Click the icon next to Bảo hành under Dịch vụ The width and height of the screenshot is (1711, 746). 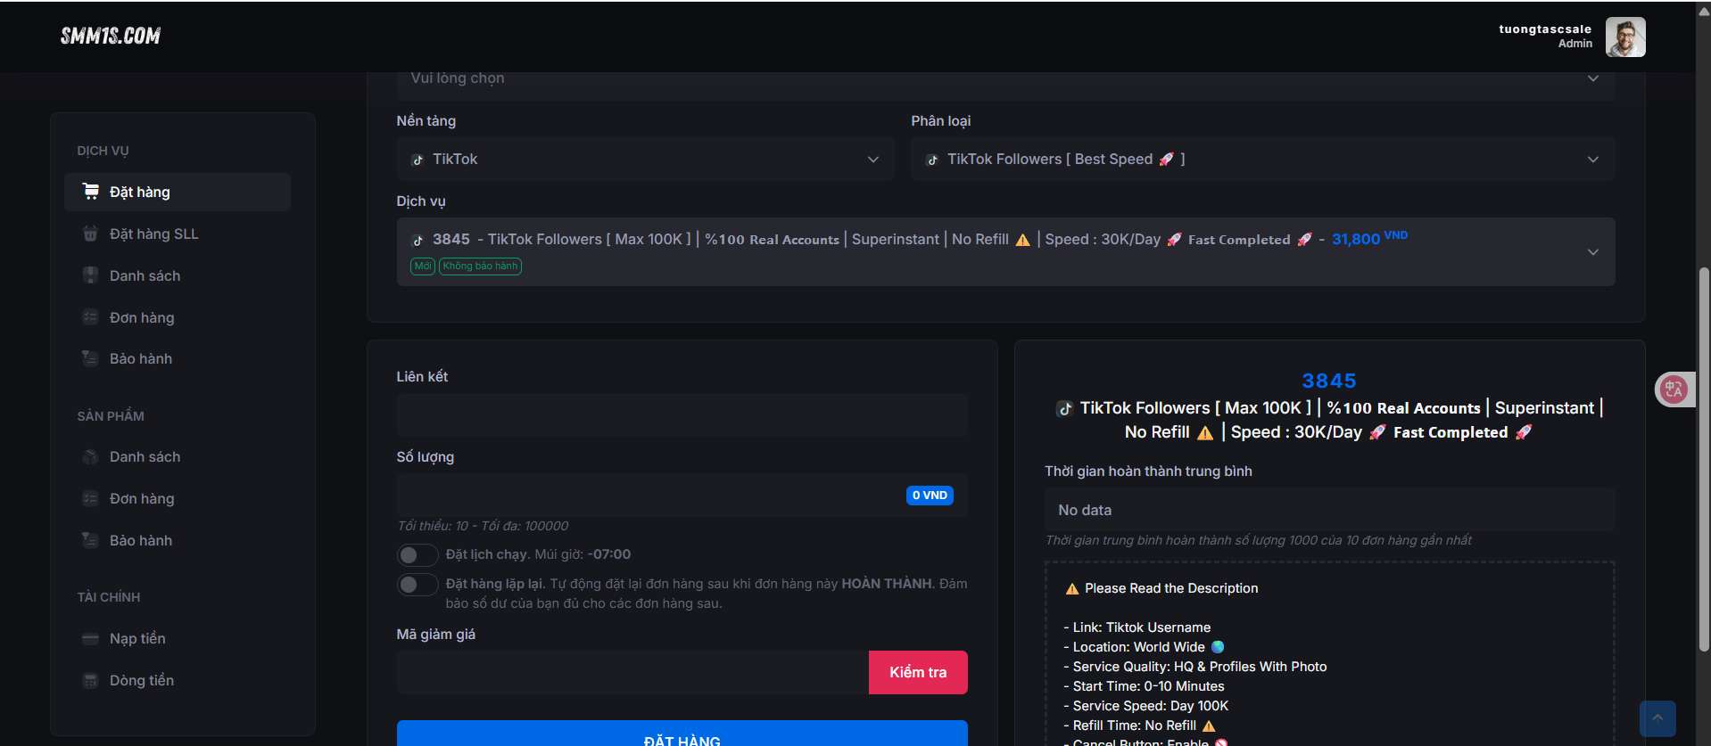pos(90,358)
